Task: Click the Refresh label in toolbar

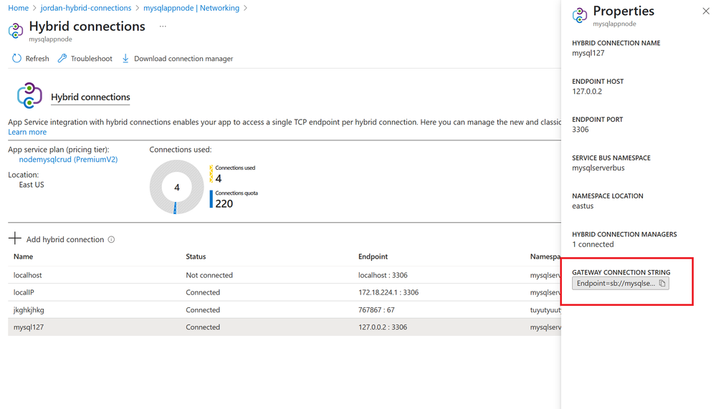Action: pos(37,59)
